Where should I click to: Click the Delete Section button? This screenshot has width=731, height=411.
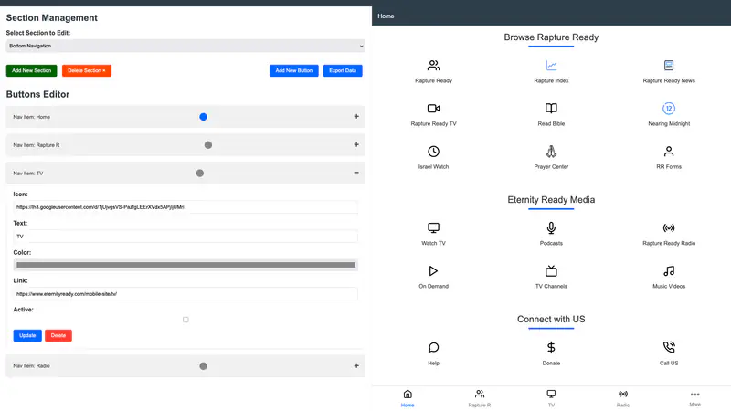(87, 71)
